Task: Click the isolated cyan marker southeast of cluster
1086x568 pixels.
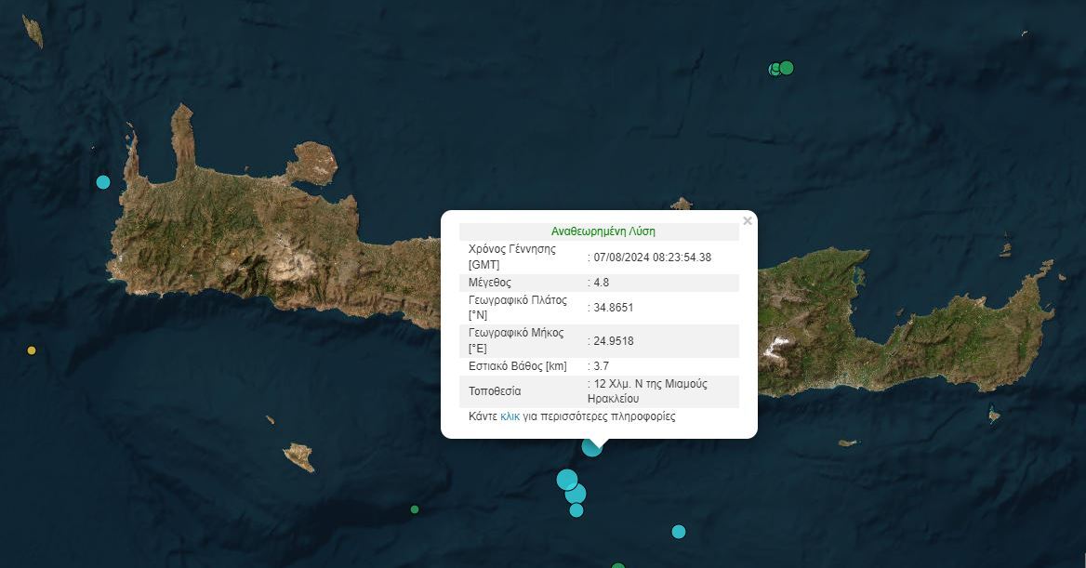Action: [x=679, y=532]
